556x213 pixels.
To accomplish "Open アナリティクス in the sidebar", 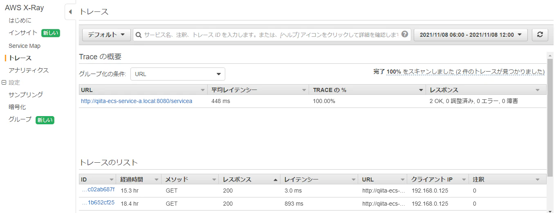I will coord(29,70).
